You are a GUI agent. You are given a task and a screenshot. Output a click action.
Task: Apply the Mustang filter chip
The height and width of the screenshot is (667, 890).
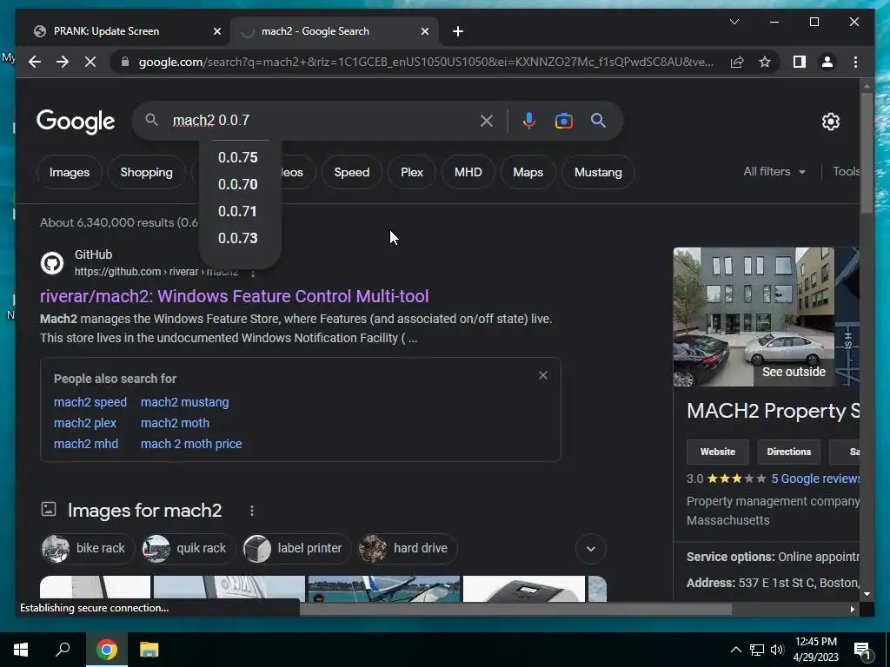click(598, 172)
